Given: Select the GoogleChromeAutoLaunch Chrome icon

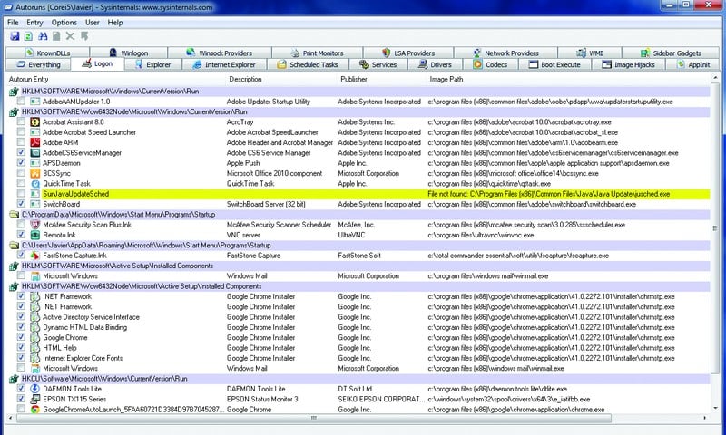Looking at the screenshot, I should tap(34, 409).
